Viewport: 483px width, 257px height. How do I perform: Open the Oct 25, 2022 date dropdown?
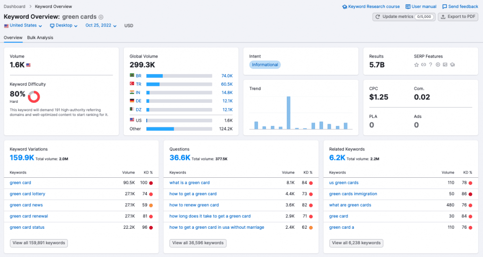click(101, 25)
